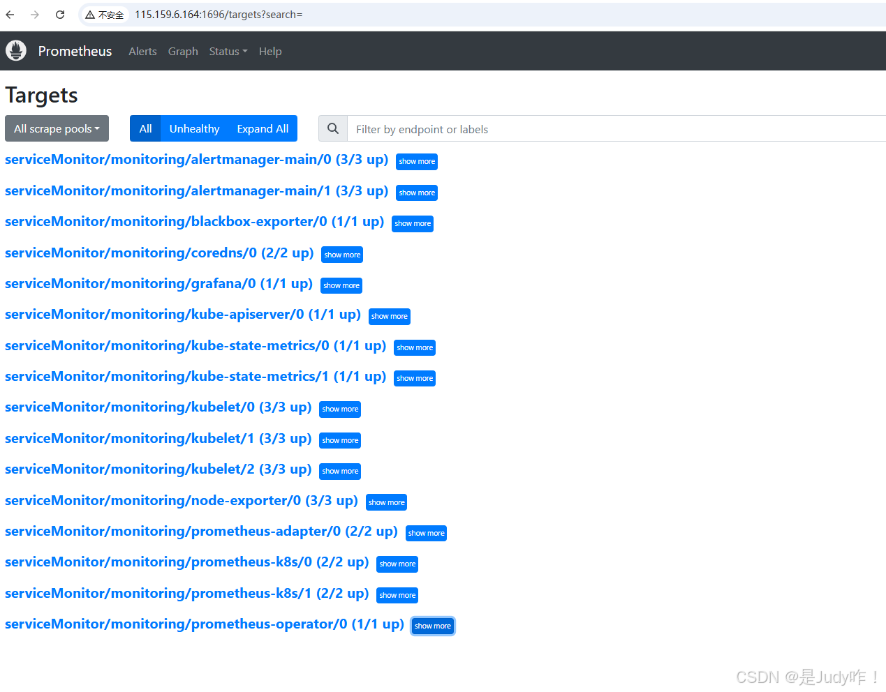Screen dimensions: 886x692
Task: Show more for alertmanager-main/0
Action: (x=417, y=161)
